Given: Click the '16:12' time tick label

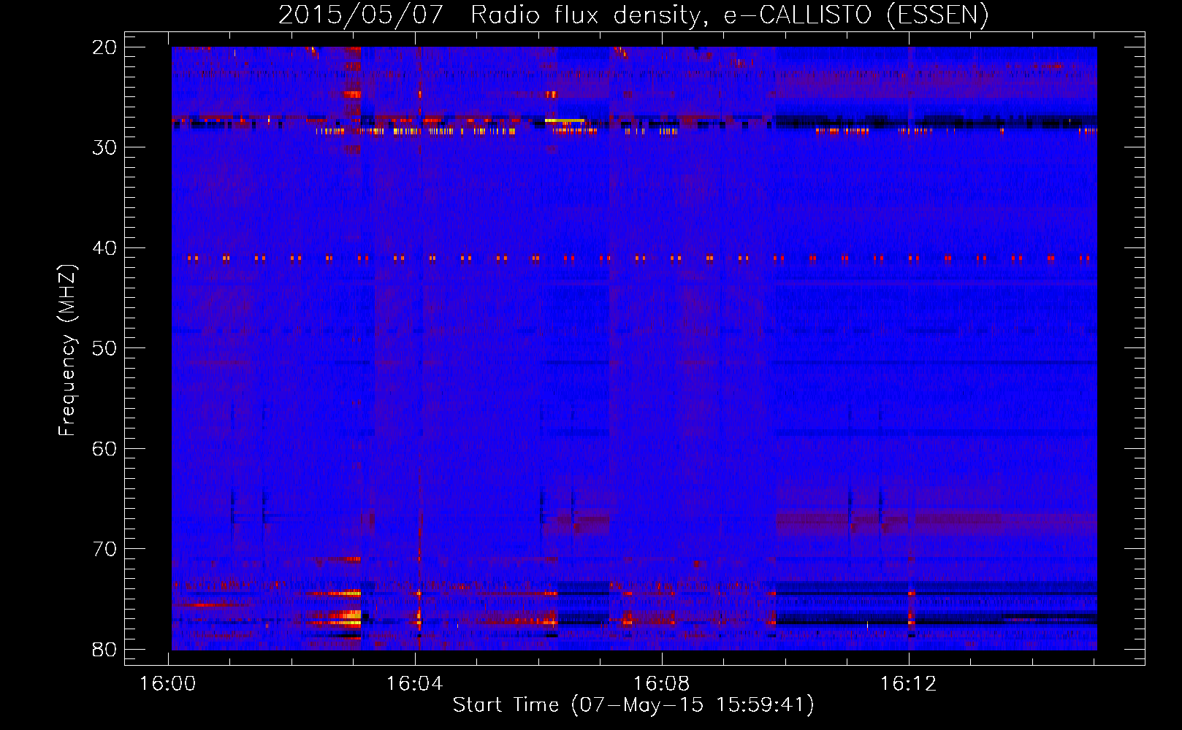Looking at the screenshot, I should point(908,684).
